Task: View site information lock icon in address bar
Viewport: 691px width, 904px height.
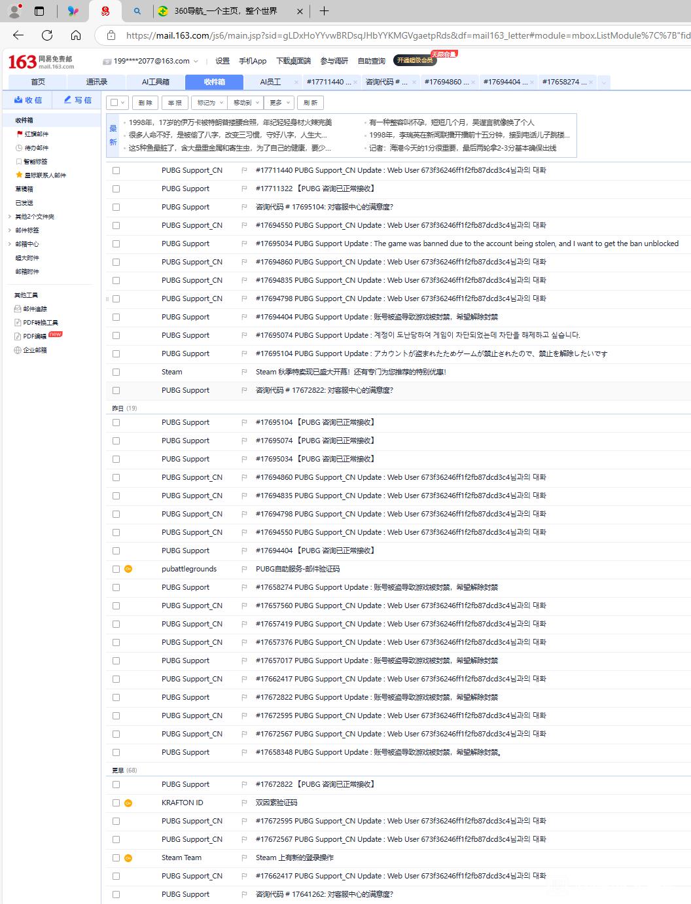Action: tap(111, 35)
